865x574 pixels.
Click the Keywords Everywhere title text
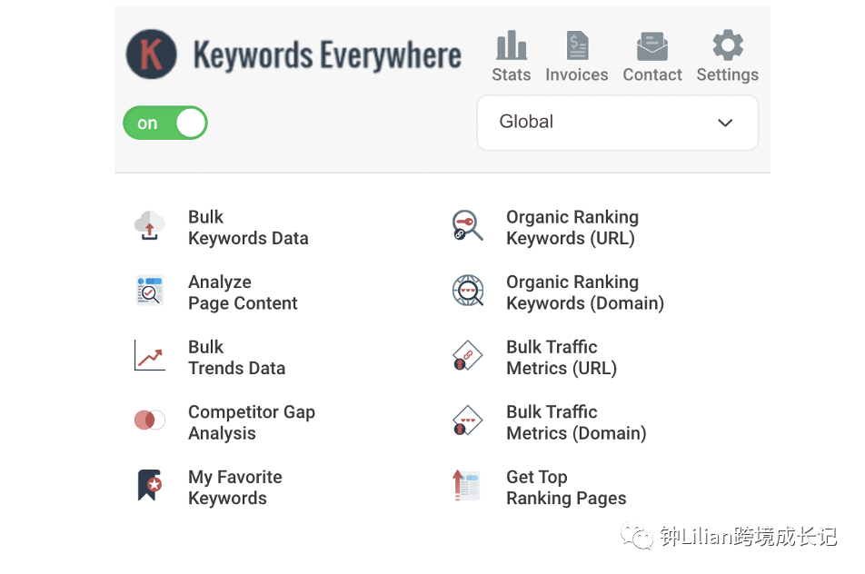click(327, 55)
